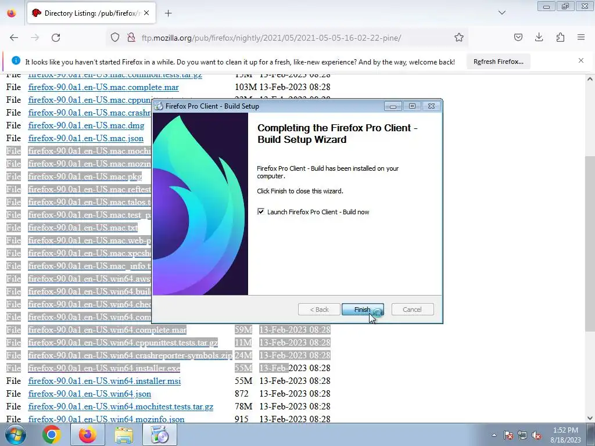Viewport: 595px width, 446px height.
Task: Reload the directory listing page
Action: (x=56, y=37)
